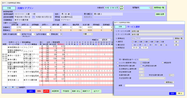Screen dimensions: 187x98
Task: Check the ２人の介護員等の場合 checkbox
Action: (118, 63)
